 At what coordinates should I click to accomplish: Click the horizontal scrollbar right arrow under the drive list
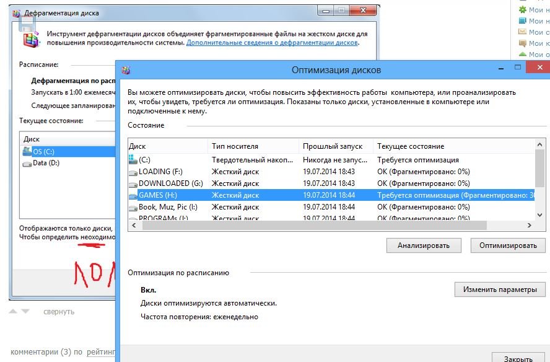click(x=528, y=226)
